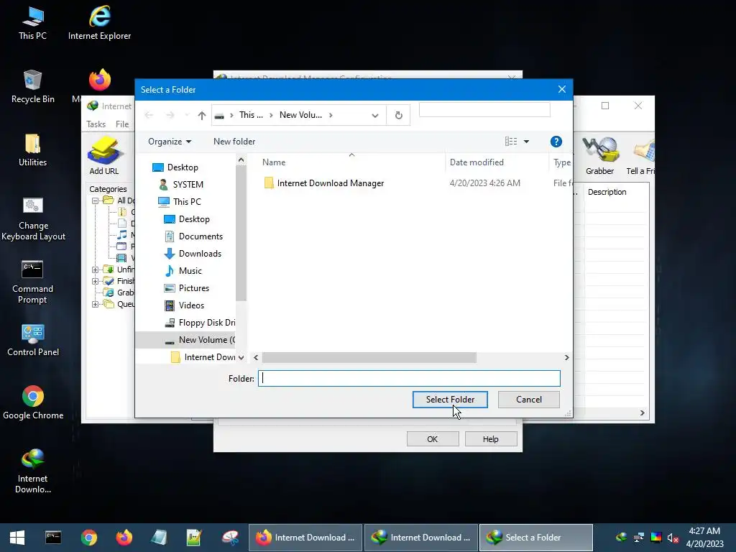The height and width of the screenshot is (552, 736).
Task: Open Control Panel desktop shortcut
Action: (x=33, y=340)
